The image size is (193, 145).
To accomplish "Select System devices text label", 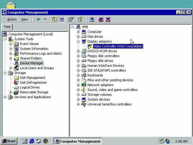I will coord(99,99).
